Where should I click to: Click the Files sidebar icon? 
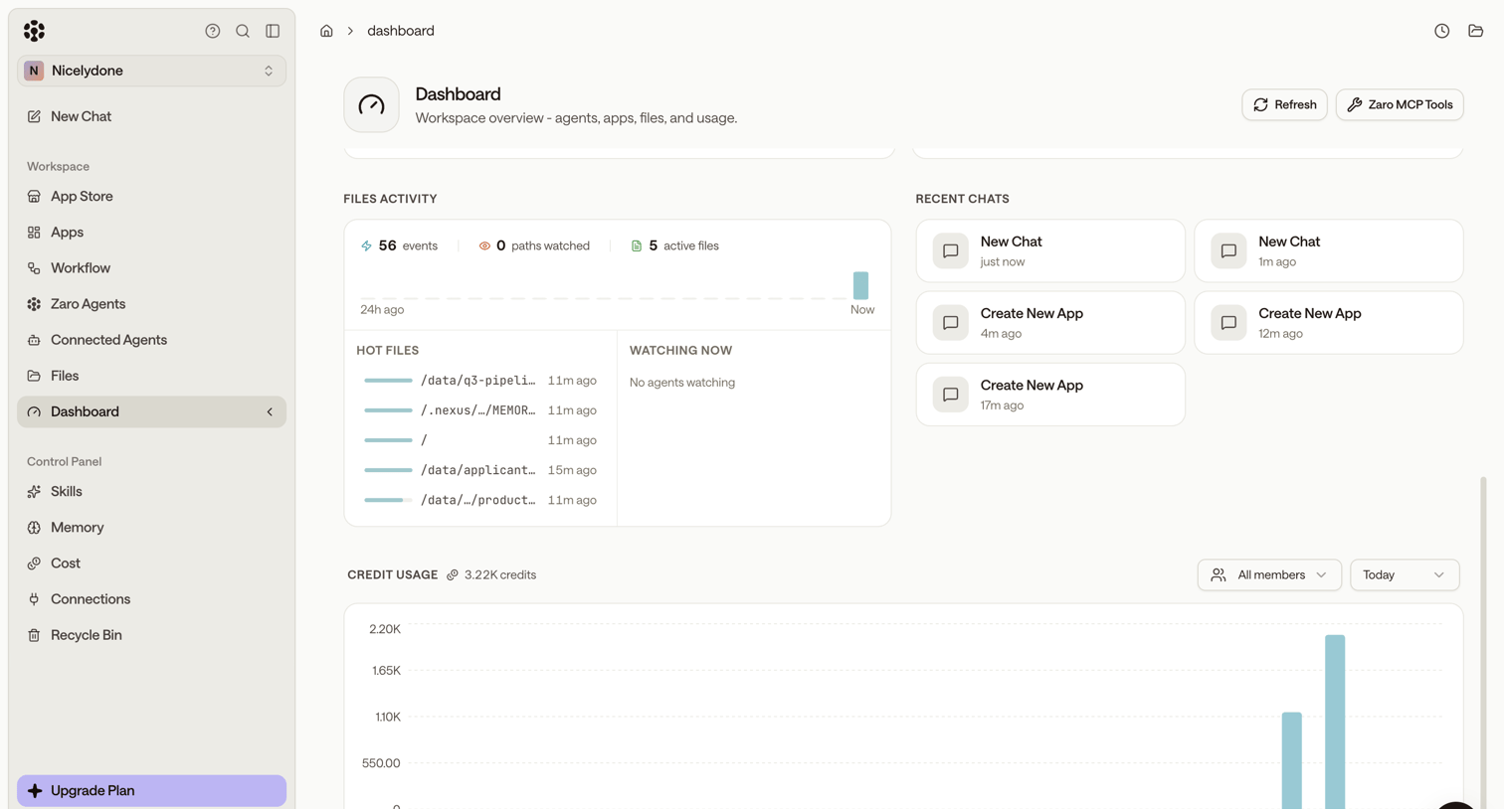tap(34, 376)
